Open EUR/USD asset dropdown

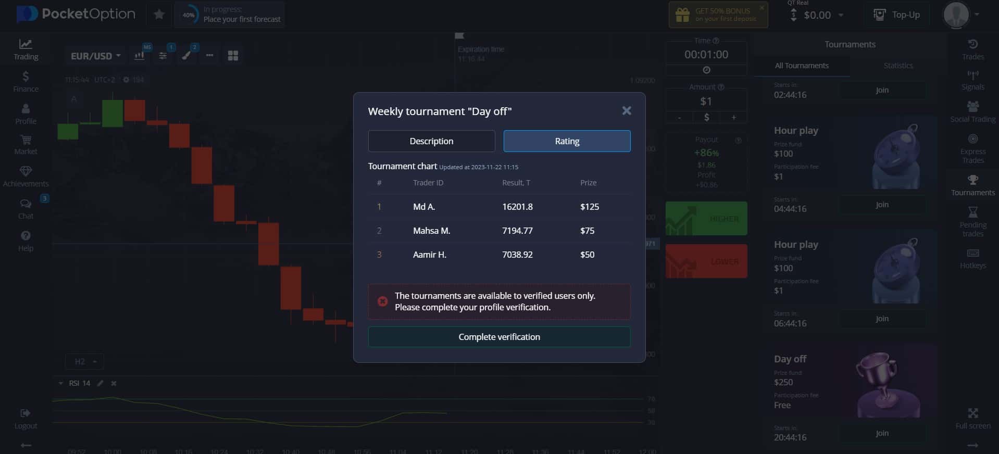tap(96, 56)
